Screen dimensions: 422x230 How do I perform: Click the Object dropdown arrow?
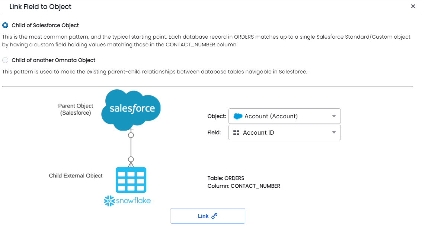click(x=334, y=116)
